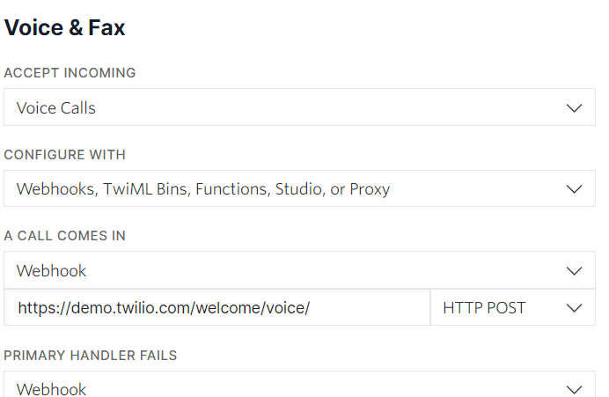
Task: Click the 'Voice Calls' text in the dropdown
Action: tap(56, 108)
